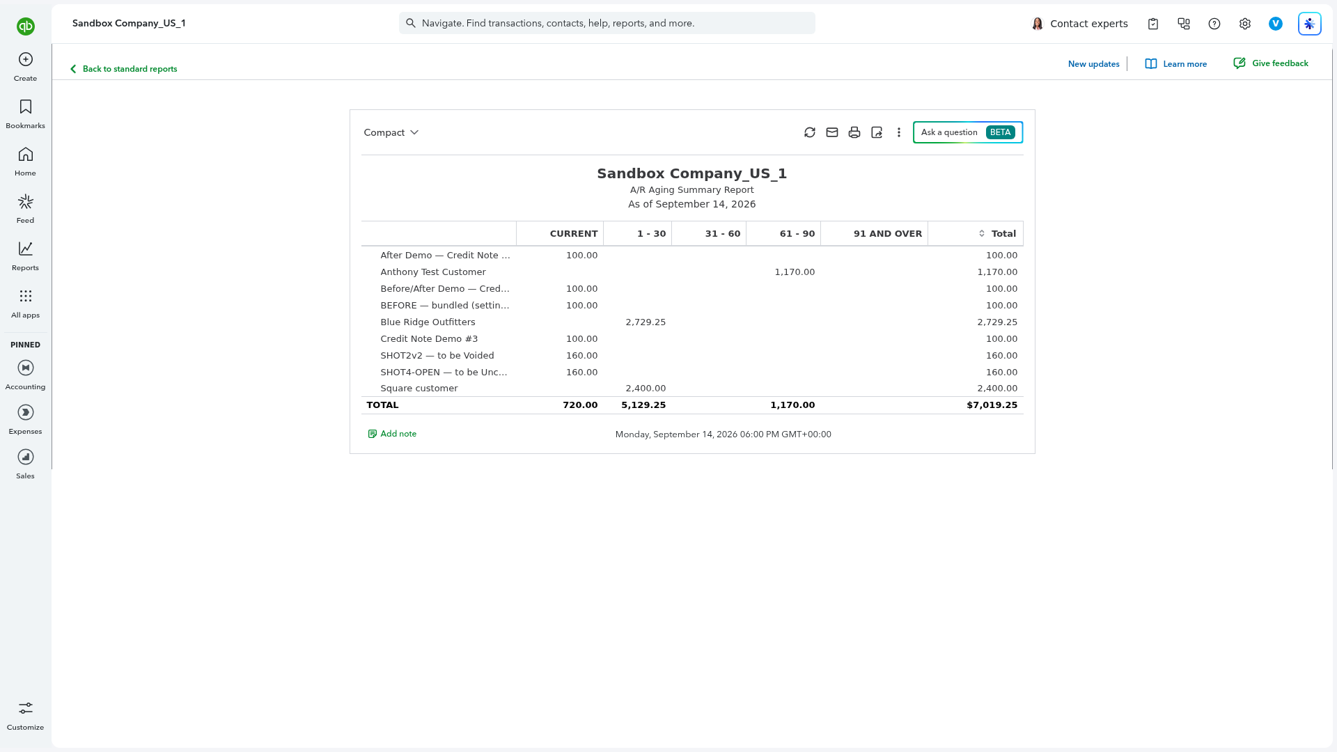Open the Feed section
The width and height of the screenshot is (1337, 752).
[x=26, y=209]
